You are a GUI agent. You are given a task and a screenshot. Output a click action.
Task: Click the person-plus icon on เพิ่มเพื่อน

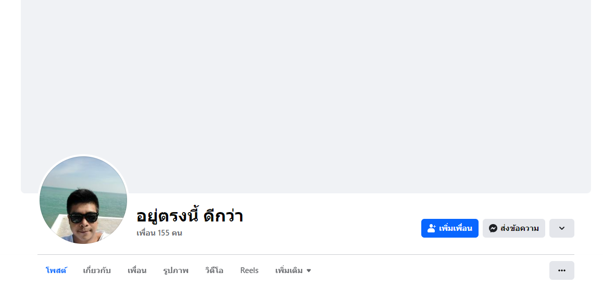tap(431, 228)
